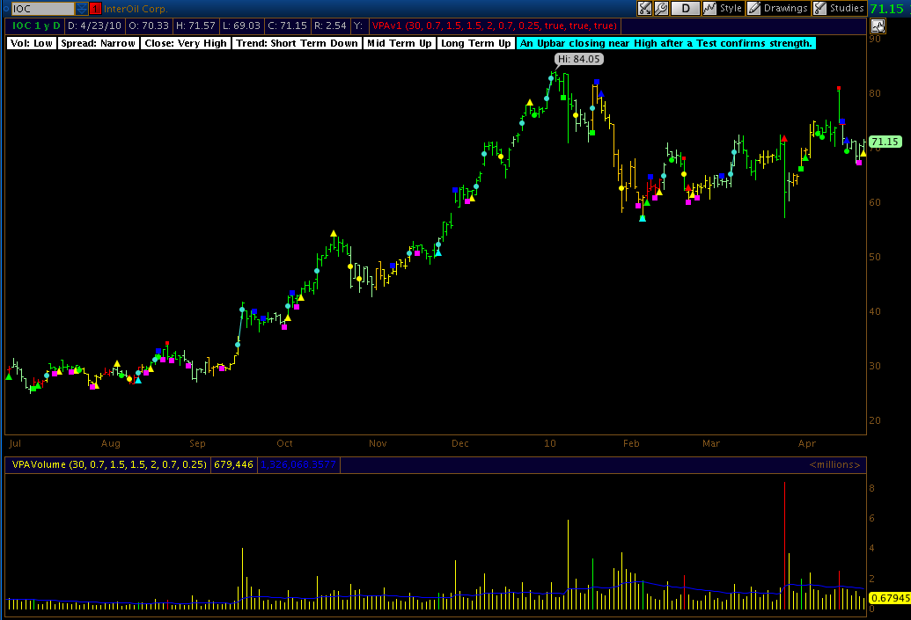Click the Close: Very High label
This screenshot has height=620, width=911.
186,43
